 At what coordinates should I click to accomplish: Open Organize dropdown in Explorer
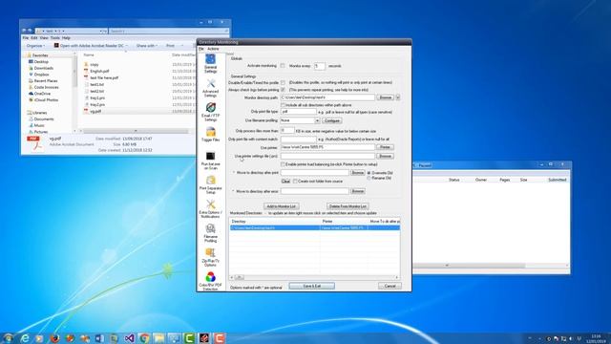click(35, 46)
